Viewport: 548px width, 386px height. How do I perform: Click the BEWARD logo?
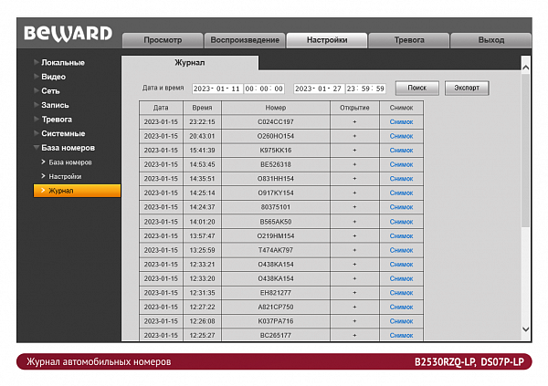[x=68, y=33]
